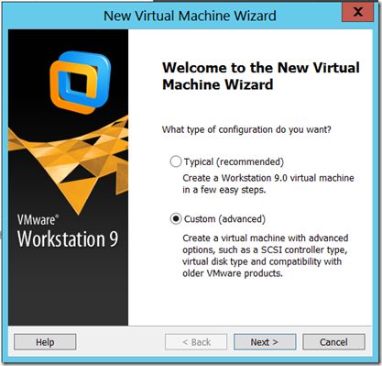Click the disabled < Back button
382x366 pixels.
point(196,342)
